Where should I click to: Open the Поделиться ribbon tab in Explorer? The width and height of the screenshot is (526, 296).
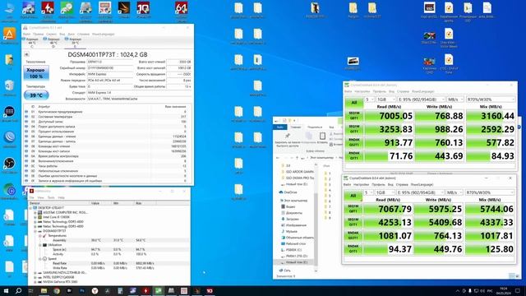[x=315, y=127]
